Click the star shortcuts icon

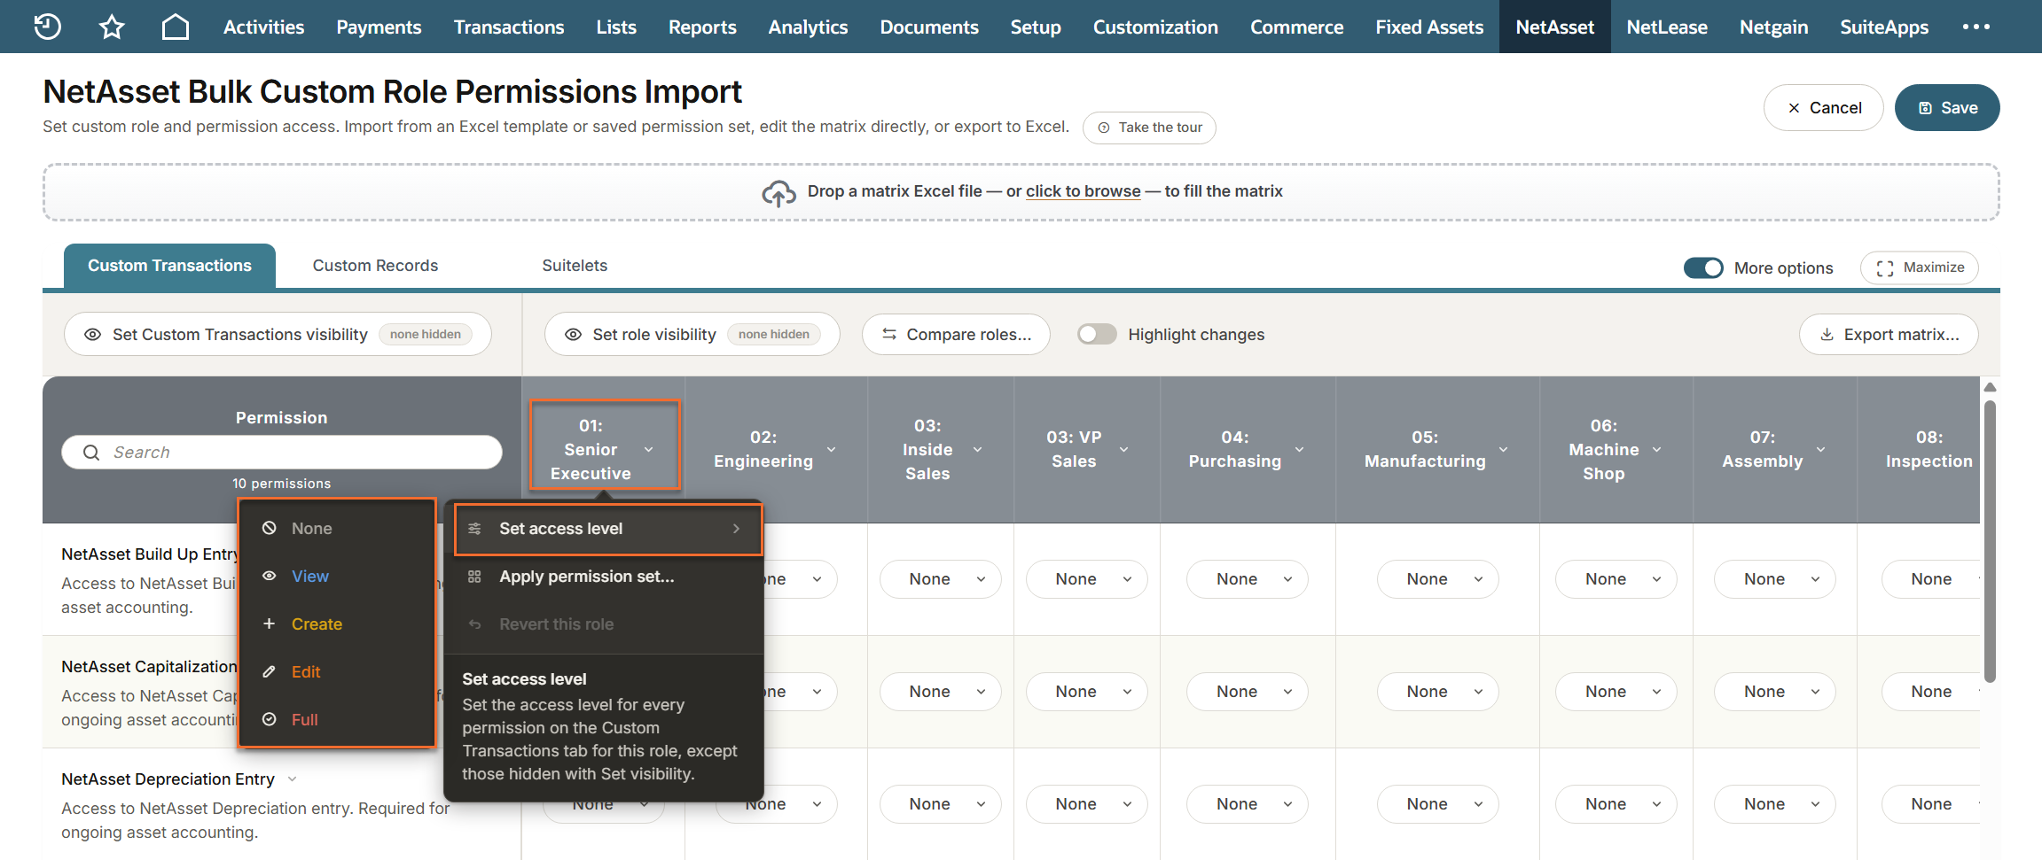[x=112, y=27]
